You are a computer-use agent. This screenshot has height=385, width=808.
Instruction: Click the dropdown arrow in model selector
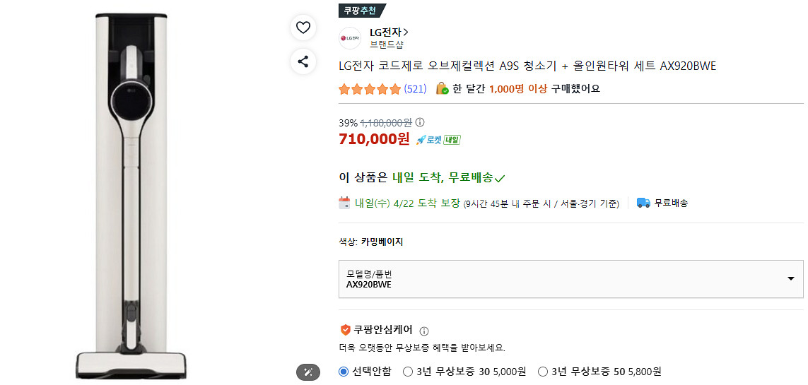[x=791, y=279]
